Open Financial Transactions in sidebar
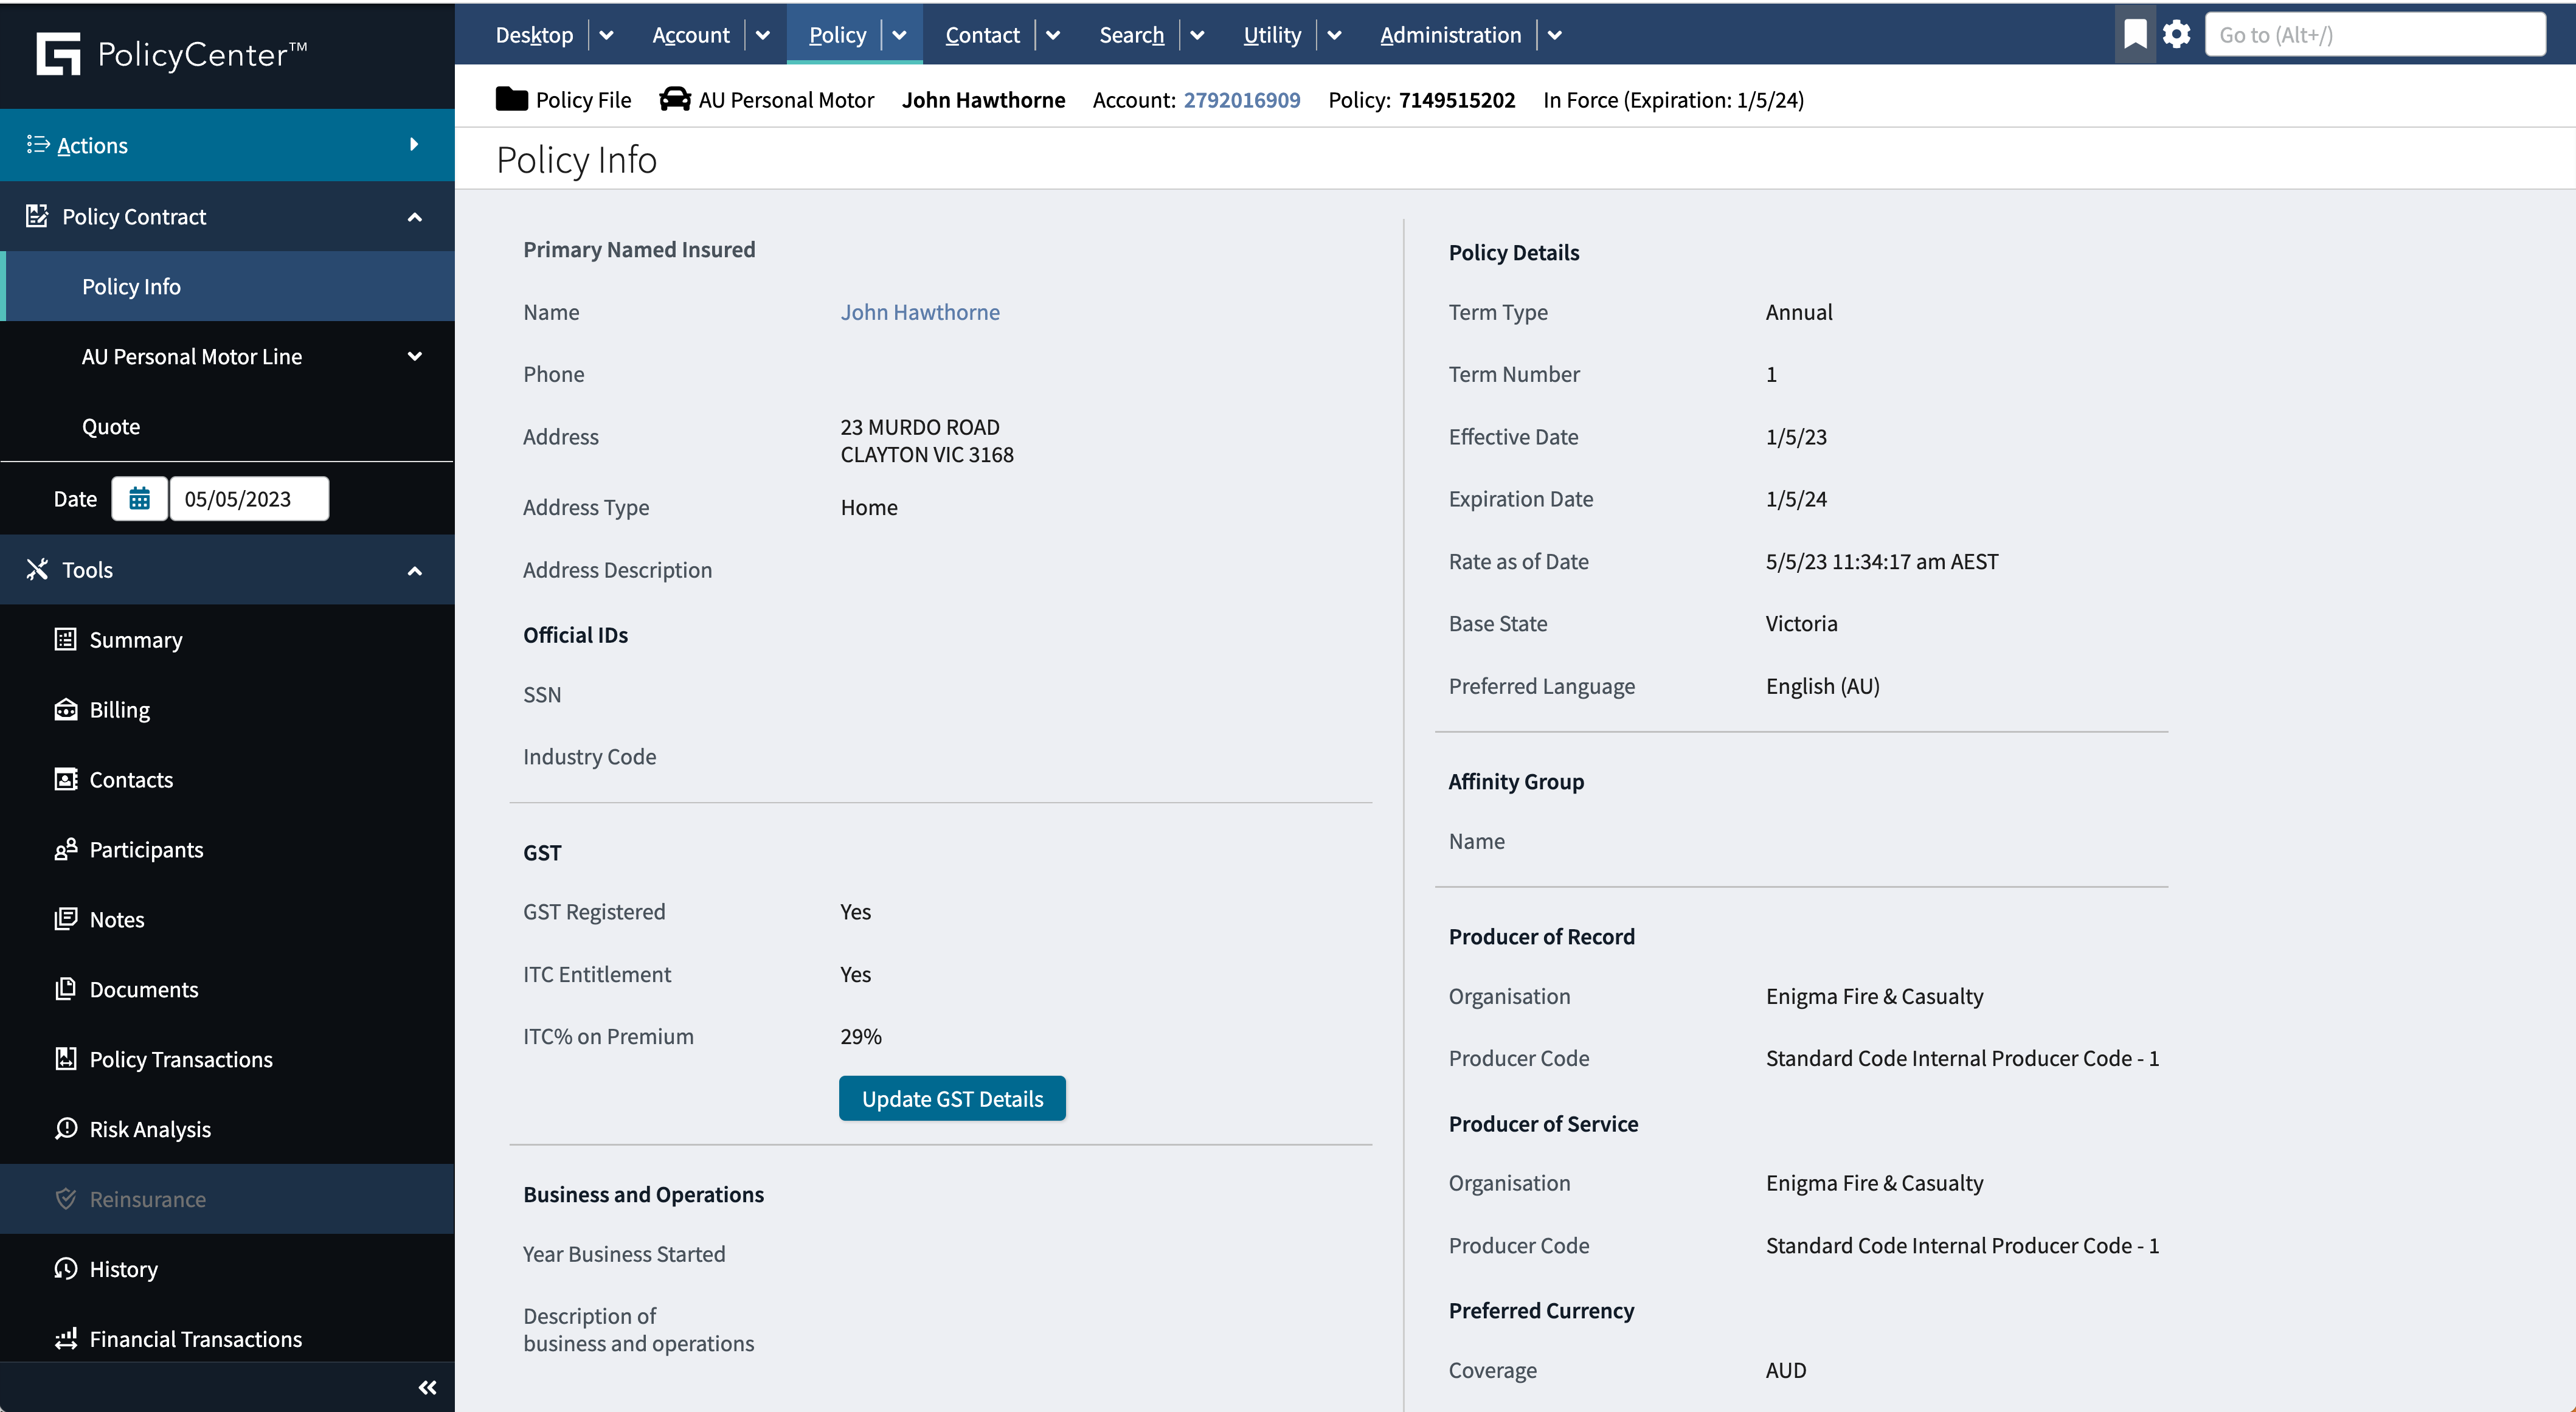Image resolution: width=2576 pixels, height=1412 pixels. click(195, 1339)
